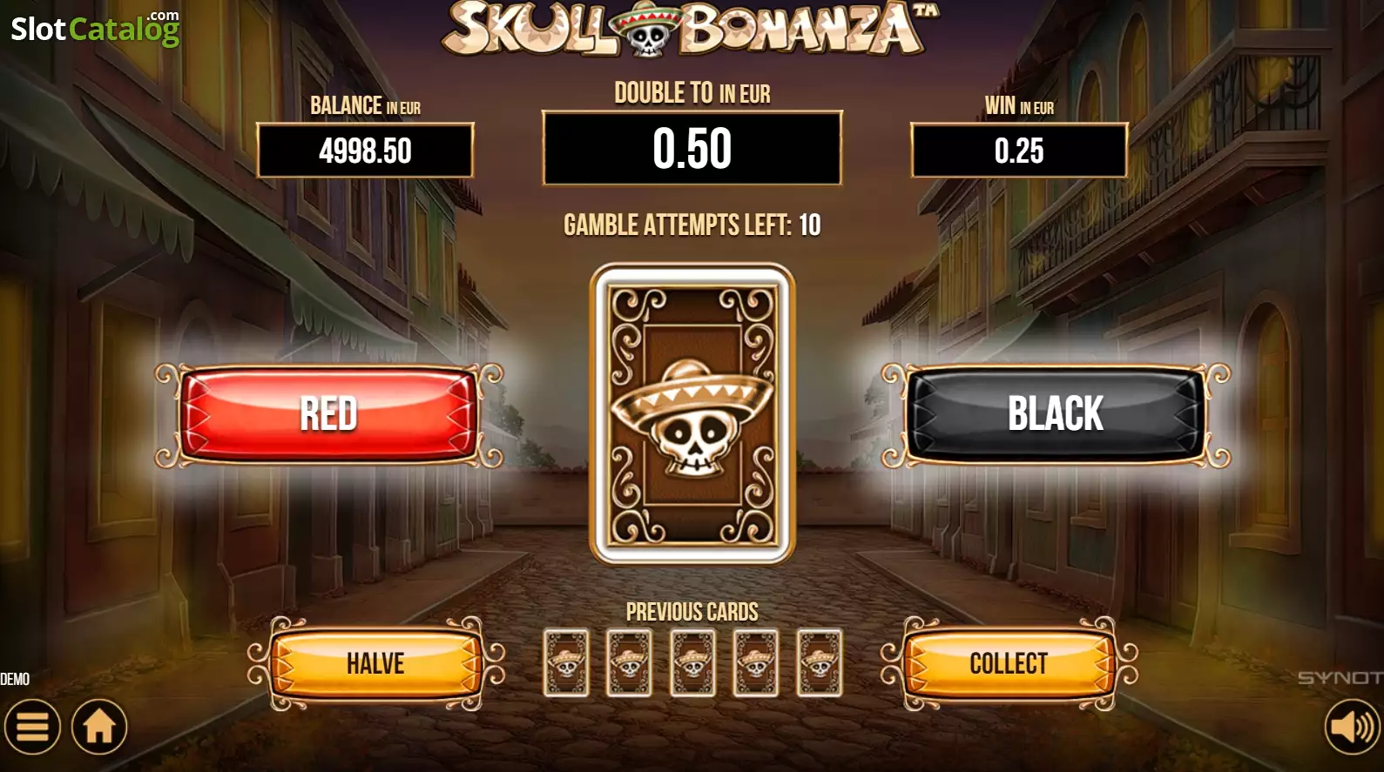This screenshot has width=1384, height=772.
Task: Select the fifth previous card thumbnail
Action: 820,663
